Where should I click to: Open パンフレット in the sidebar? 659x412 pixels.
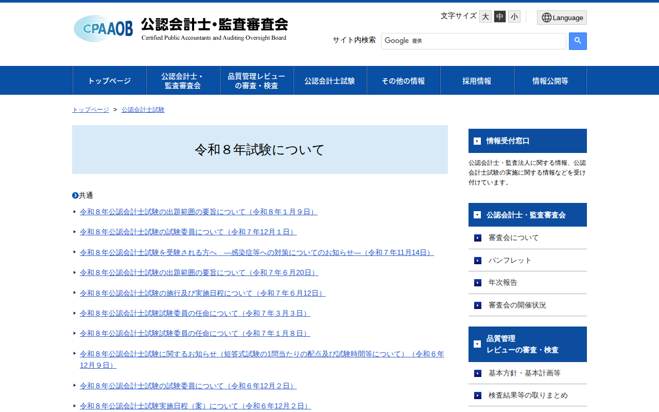pos(510,260)
